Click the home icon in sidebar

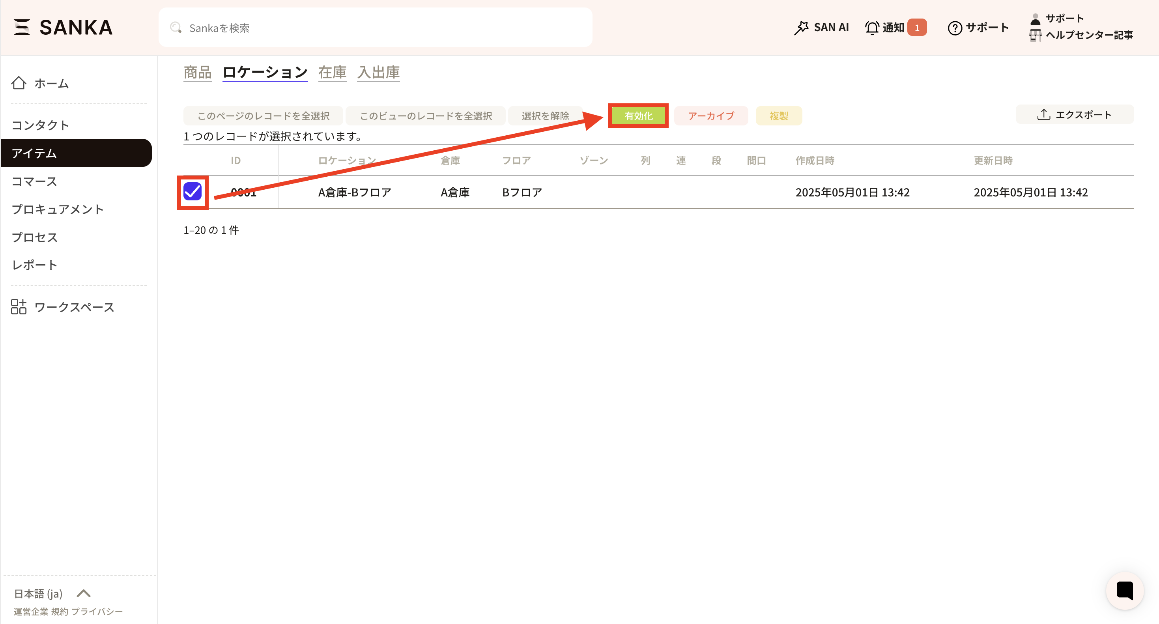pos(19,83)
